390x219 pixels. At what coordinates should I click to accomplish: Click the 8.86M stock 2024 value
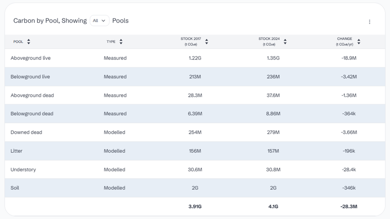pos(273,114)
